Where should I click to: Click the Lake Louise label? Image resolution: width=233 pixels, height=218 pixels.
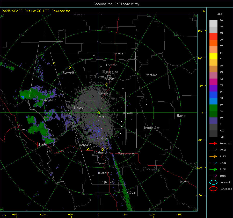click(x=20, y=127)
